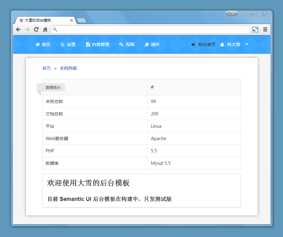Click the 文档列表 breadcrumb link
283x237 pixels.
pos(69,68)
